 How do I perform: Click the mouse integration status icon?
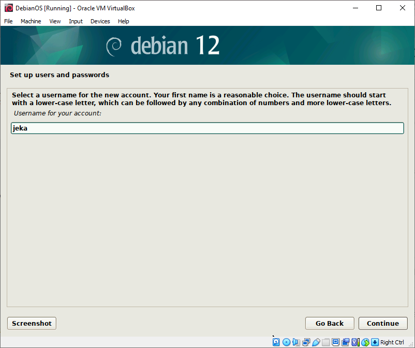point(365,342)
